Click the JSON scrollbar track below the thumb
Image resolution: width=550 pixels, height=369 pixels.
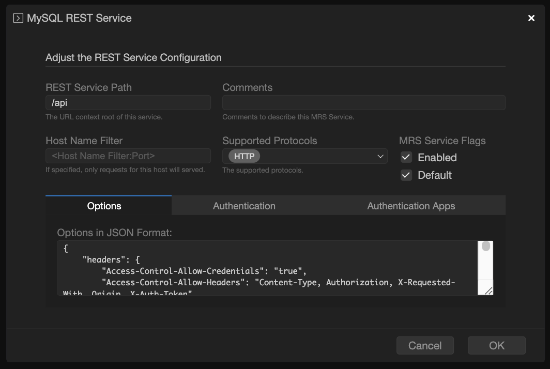[486, 268]
